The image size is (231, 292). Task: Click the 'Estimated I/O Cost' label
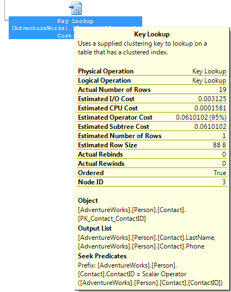click(106, 99)
